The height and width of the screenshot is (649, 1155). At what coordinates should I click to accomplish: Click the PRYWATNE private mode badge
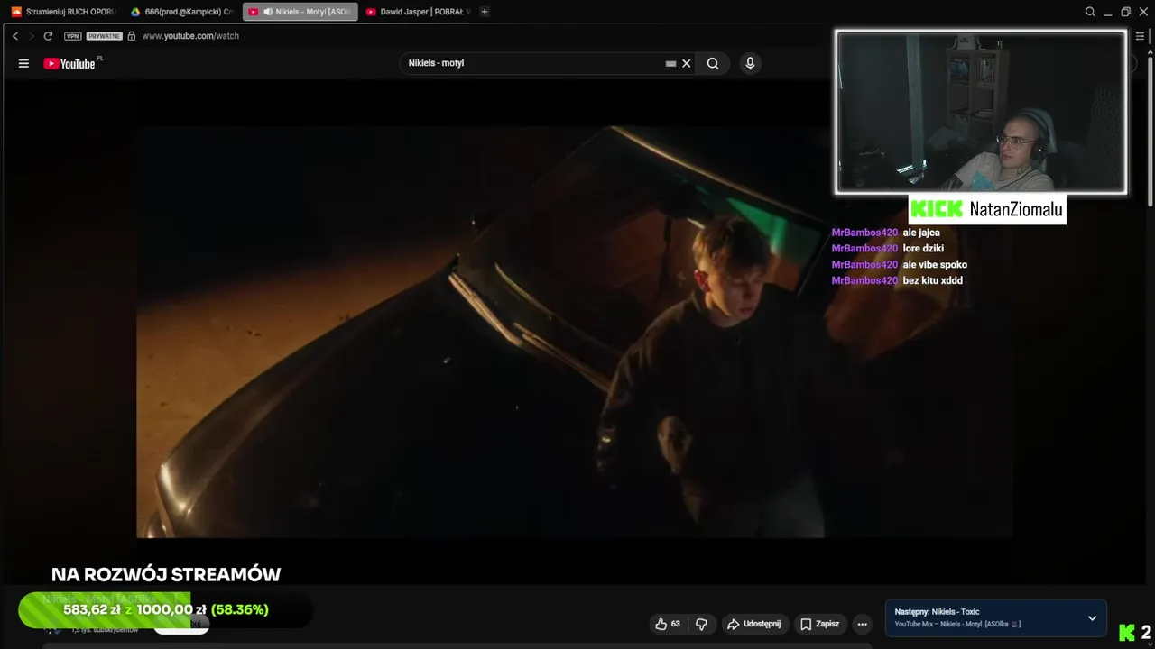coord(104,36)
